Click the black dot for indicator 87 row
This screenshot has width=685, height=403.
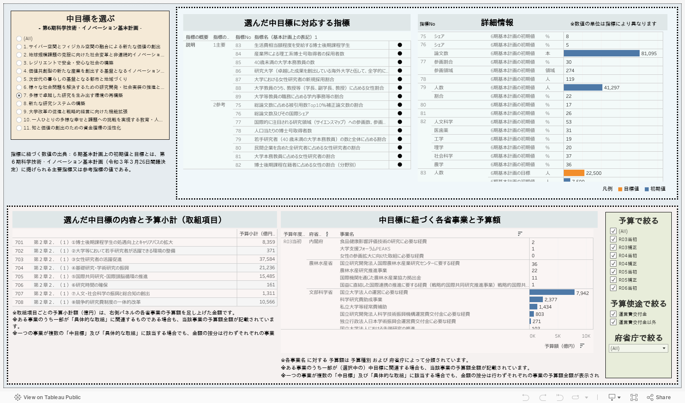400,79
